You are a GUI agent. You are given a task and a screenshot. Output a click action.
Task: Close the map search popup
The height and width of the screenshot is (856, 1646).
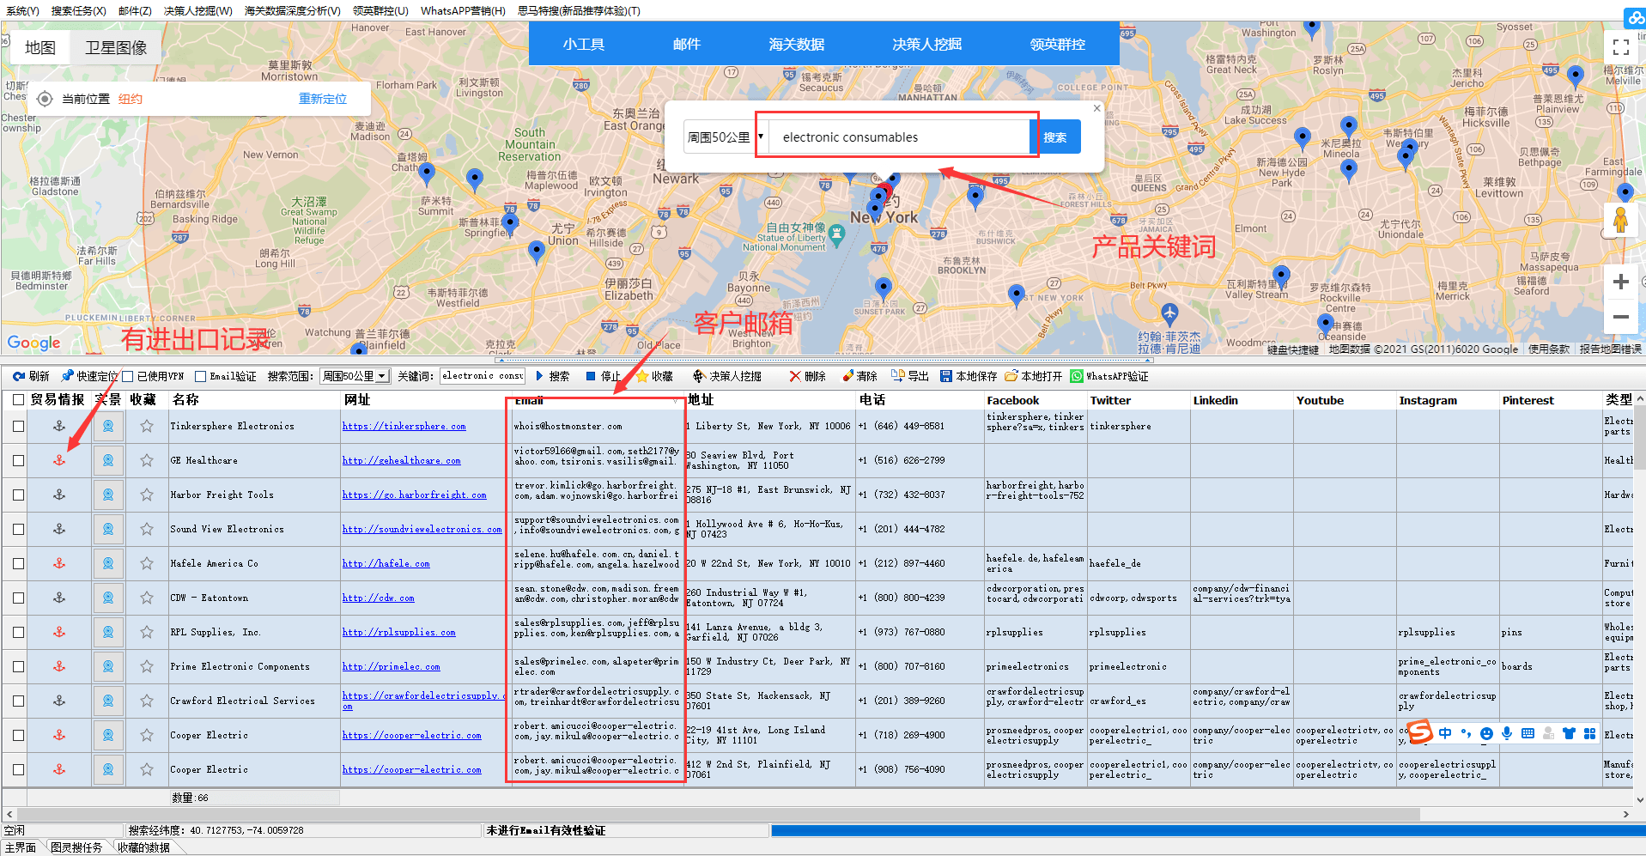(1096, 108)
